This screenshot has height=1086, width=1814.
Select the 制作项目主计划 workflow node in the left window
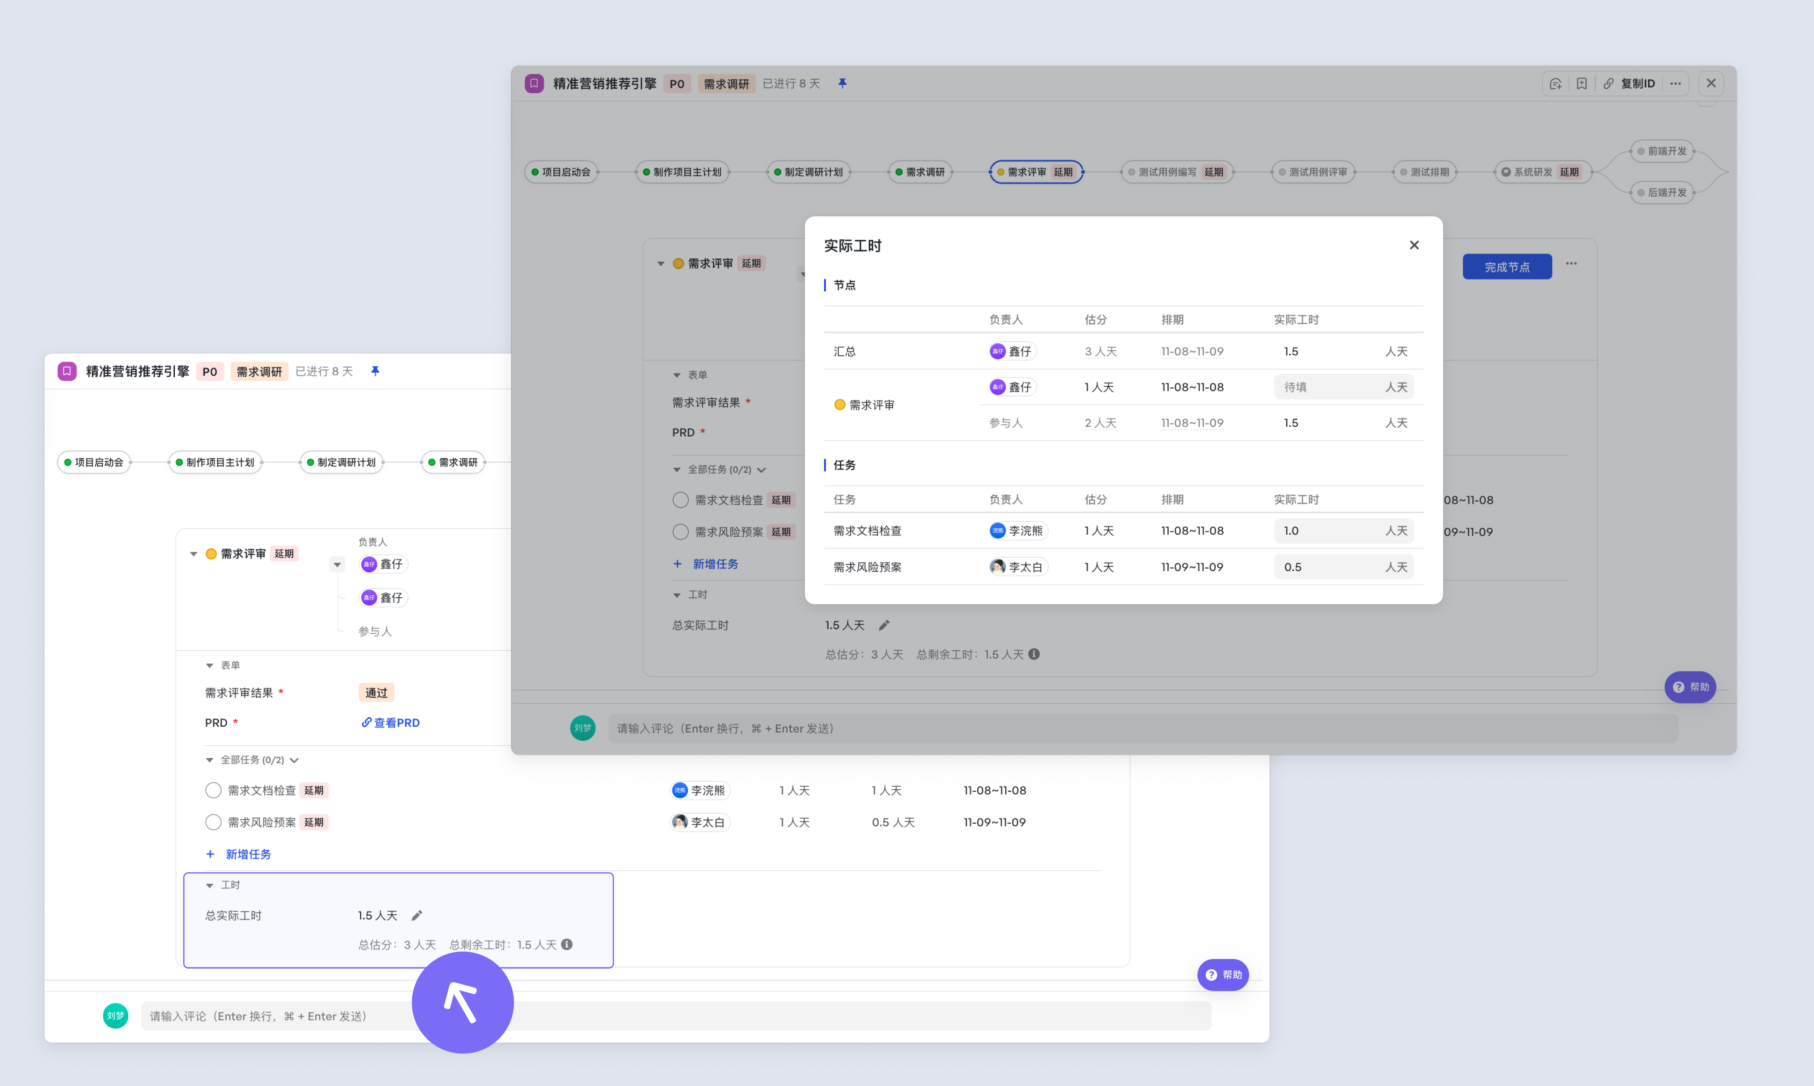pyautogui.click(x=215, y=463)
